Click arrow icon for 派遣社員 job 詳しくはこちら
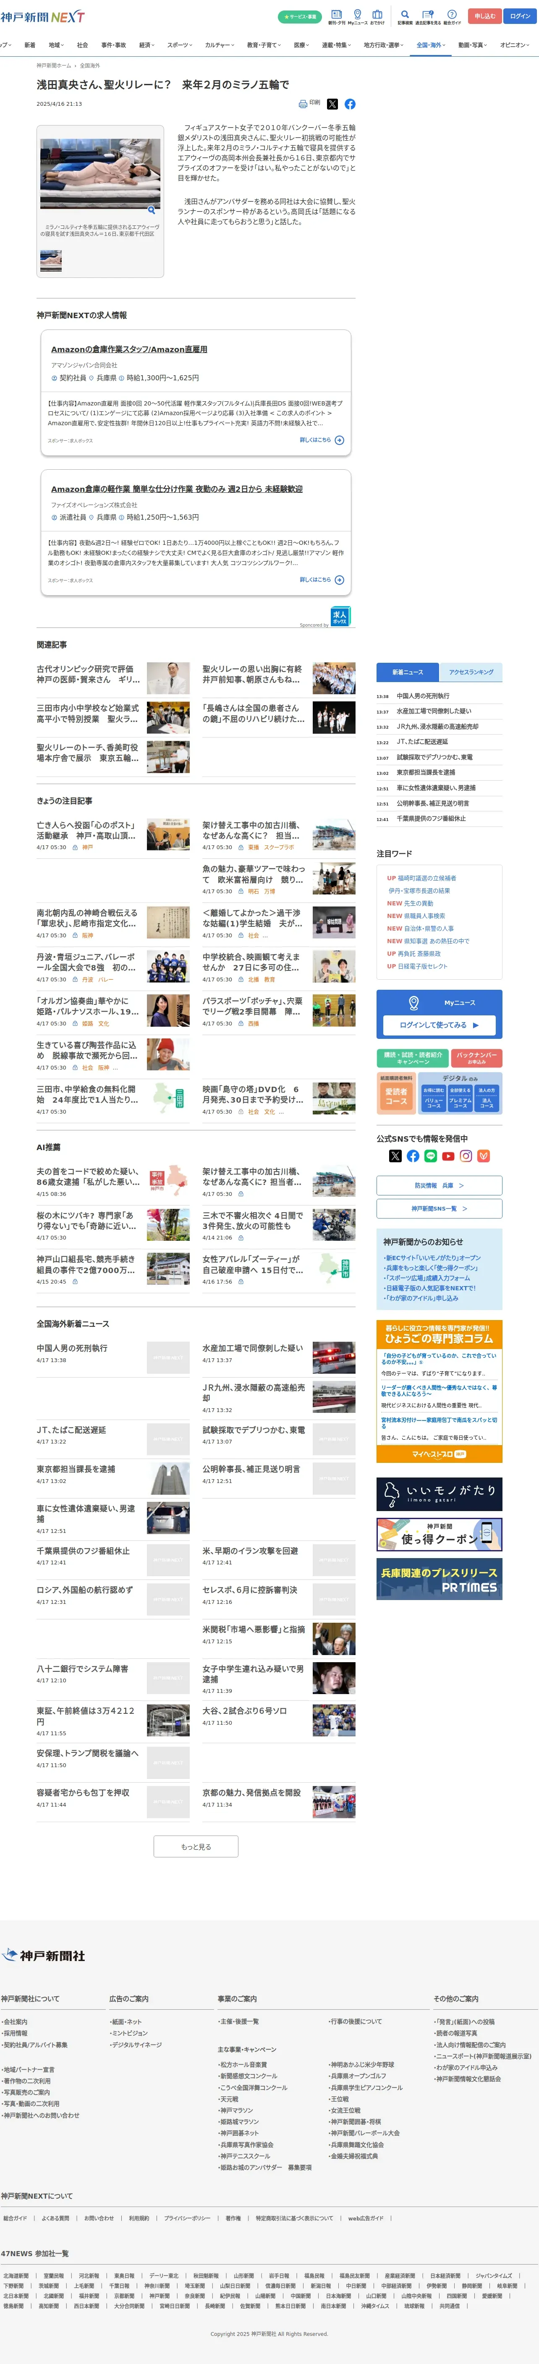The height and width of the screenshot is (2364, 539). tap(340, 580)
